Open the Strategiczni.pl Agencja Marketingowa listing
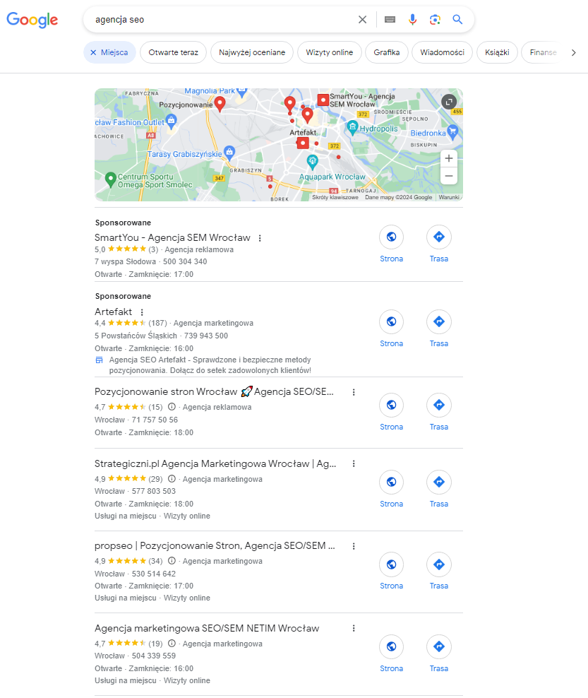 (215, 464)
